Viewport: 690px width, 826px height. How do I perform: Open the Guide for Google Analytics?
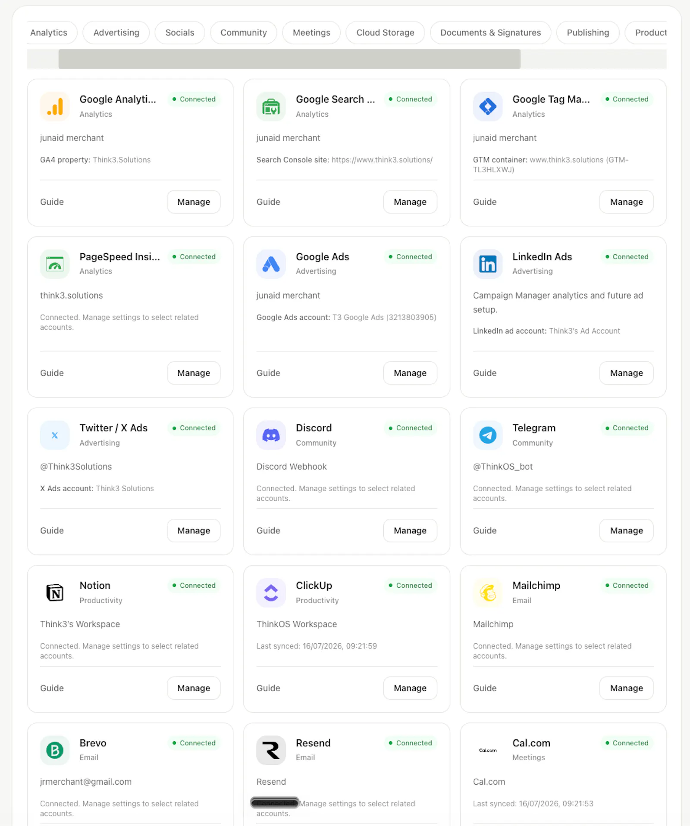[52, 202]
